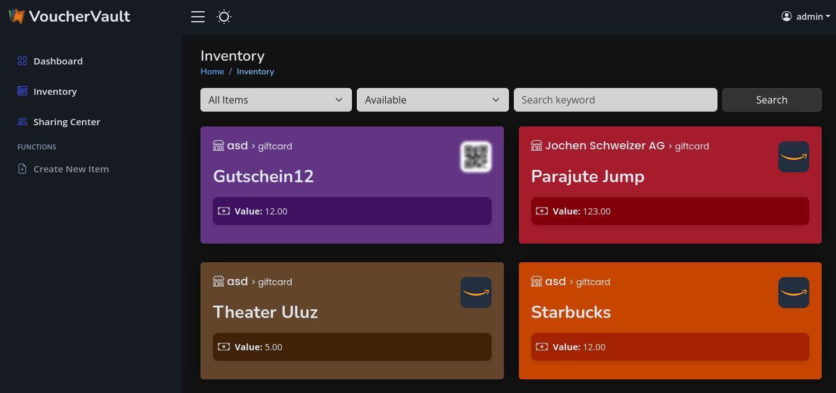This screenshot has height=393, width=836.
Task: Open the admin user dropdown
Action: point(806,17)
